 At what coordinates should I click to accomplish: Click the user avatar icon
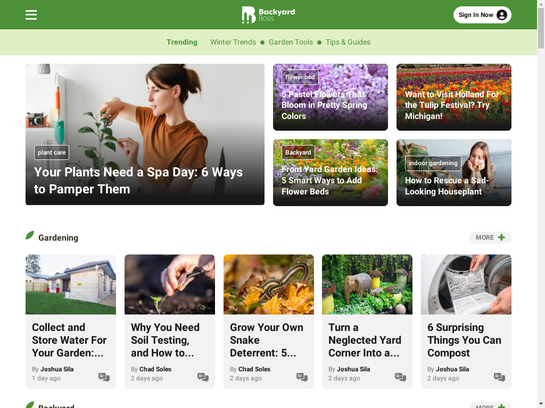pyautogui.click(x=501, y=15)
